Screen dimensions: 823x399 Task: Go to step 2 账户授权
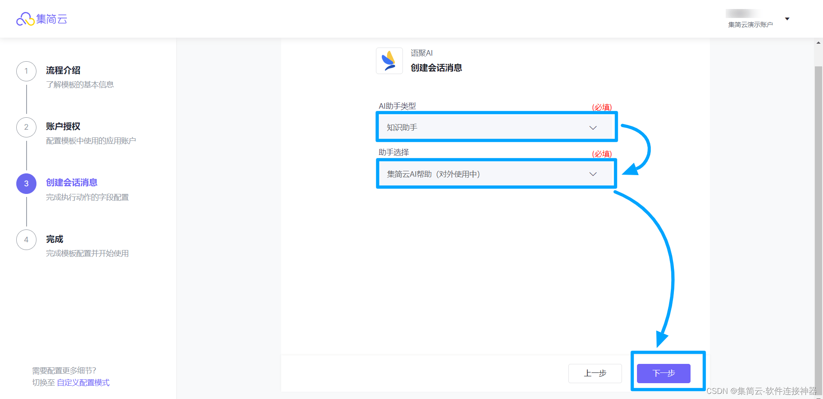tap(63, 126)
